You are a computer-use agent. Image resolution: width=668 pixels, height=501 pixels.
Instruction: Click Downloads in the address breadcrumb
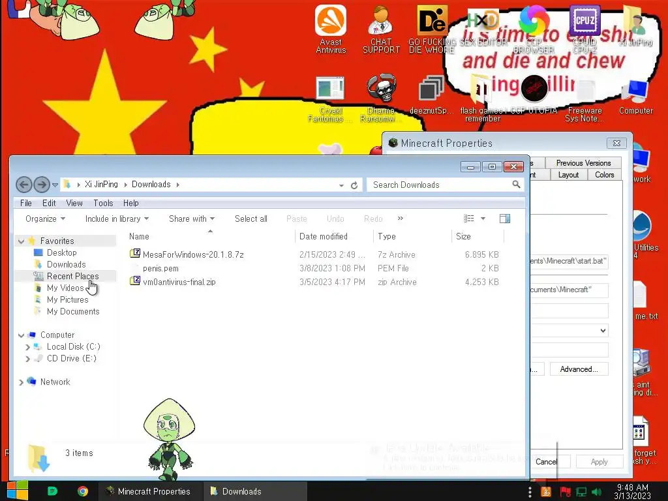tap(151, 184)
